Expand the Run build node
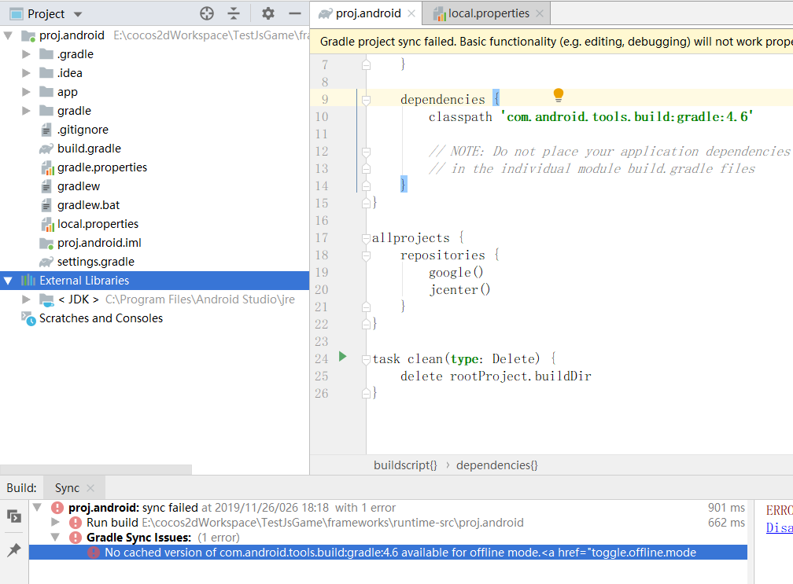Image resolution: width=793 pixels, height=584 pixels. [55, 523]
